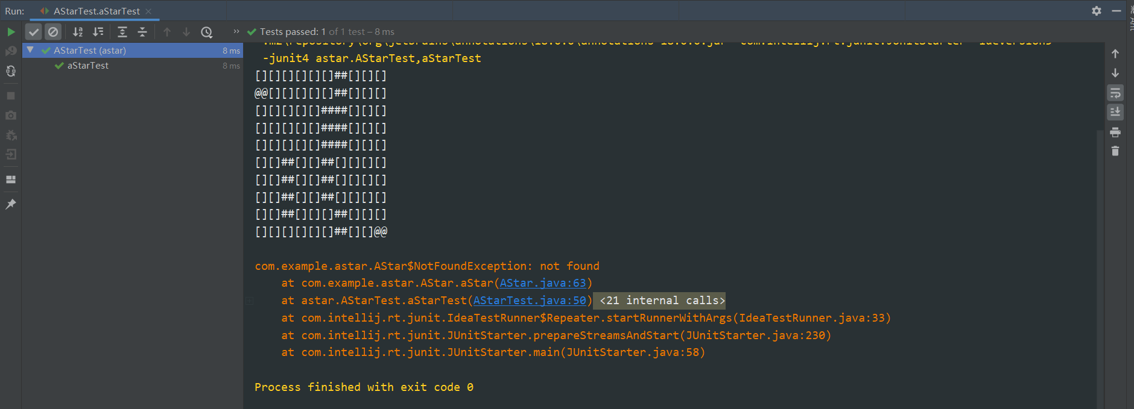The height and width of the screenshot is (409, 1134).
Task: Print the console output
Action: (1115, 132)
